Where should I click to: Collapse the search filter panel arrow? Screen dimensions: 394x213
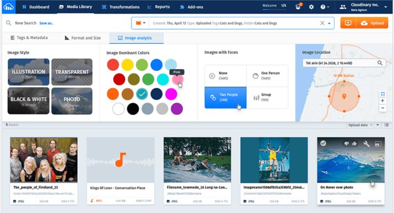(329, 23)
